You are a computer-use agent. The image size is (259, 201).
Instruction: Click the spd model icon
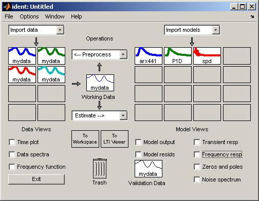coord(207,56)
